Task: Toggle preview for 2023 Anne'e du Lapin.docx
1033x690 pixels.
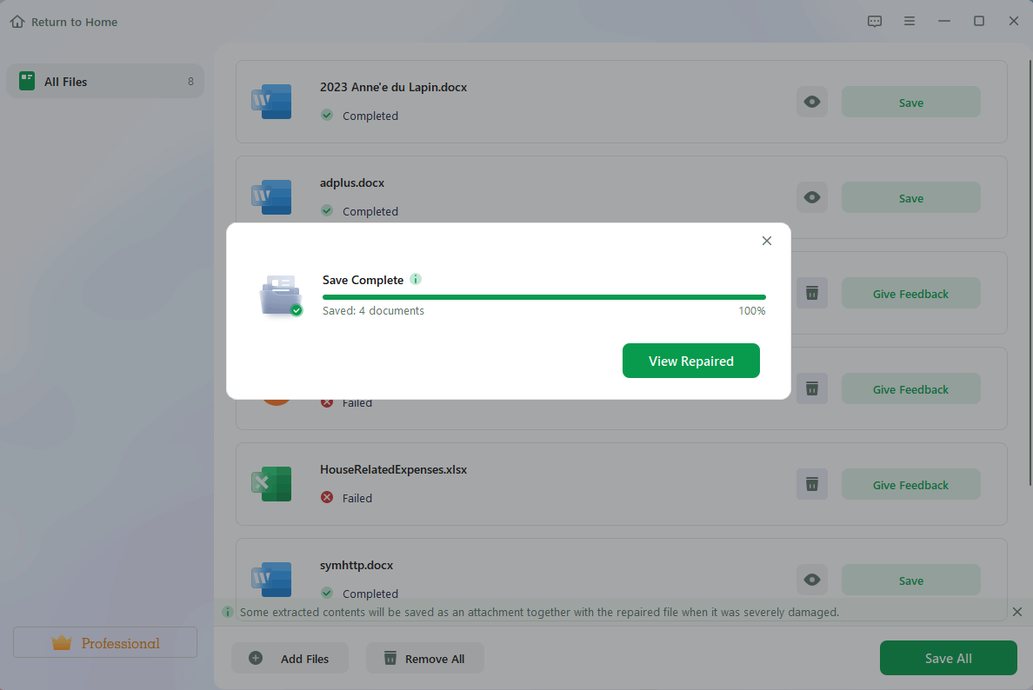Action: pos(811,102)
